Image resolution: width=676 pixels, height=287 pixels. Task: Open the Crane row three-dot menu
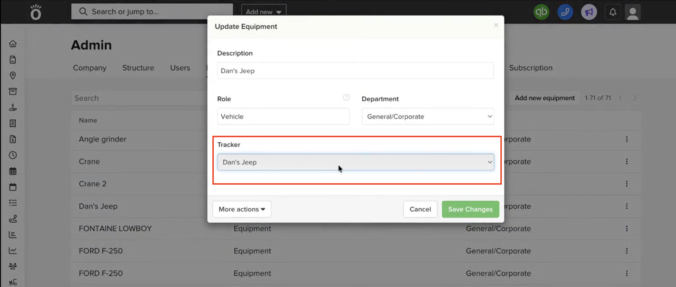click(x=626, y=161)
